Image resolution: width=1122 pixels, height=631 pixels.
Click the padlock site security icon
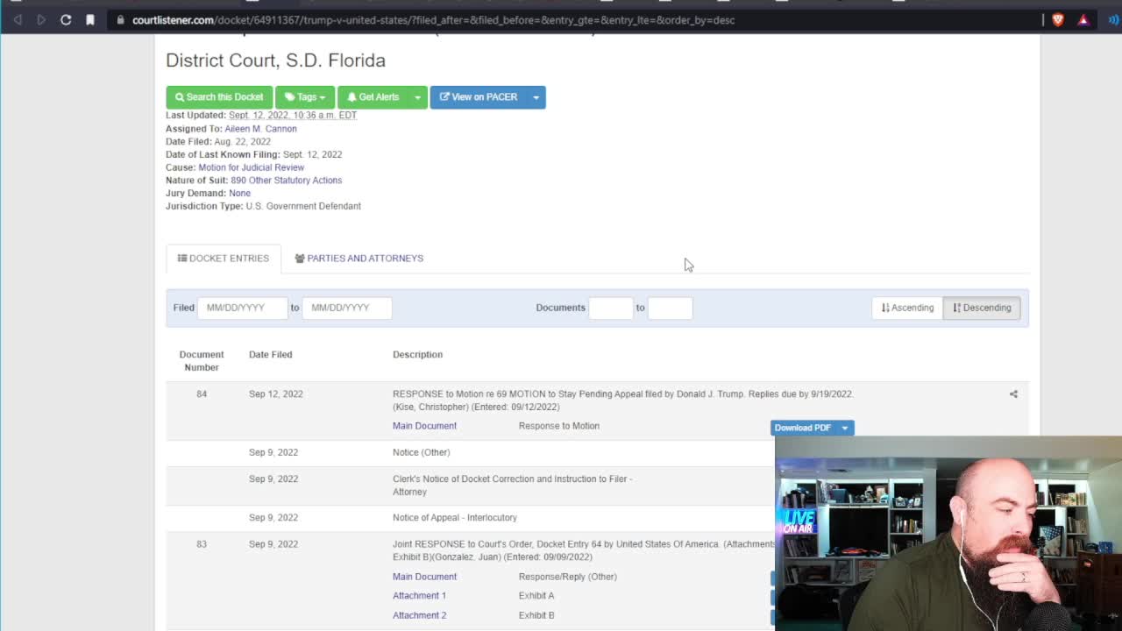(x=121, y=20)
